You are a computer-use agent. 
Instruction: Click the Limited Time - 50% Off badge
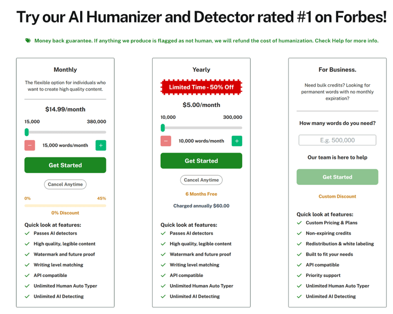(x=201, y=87)
